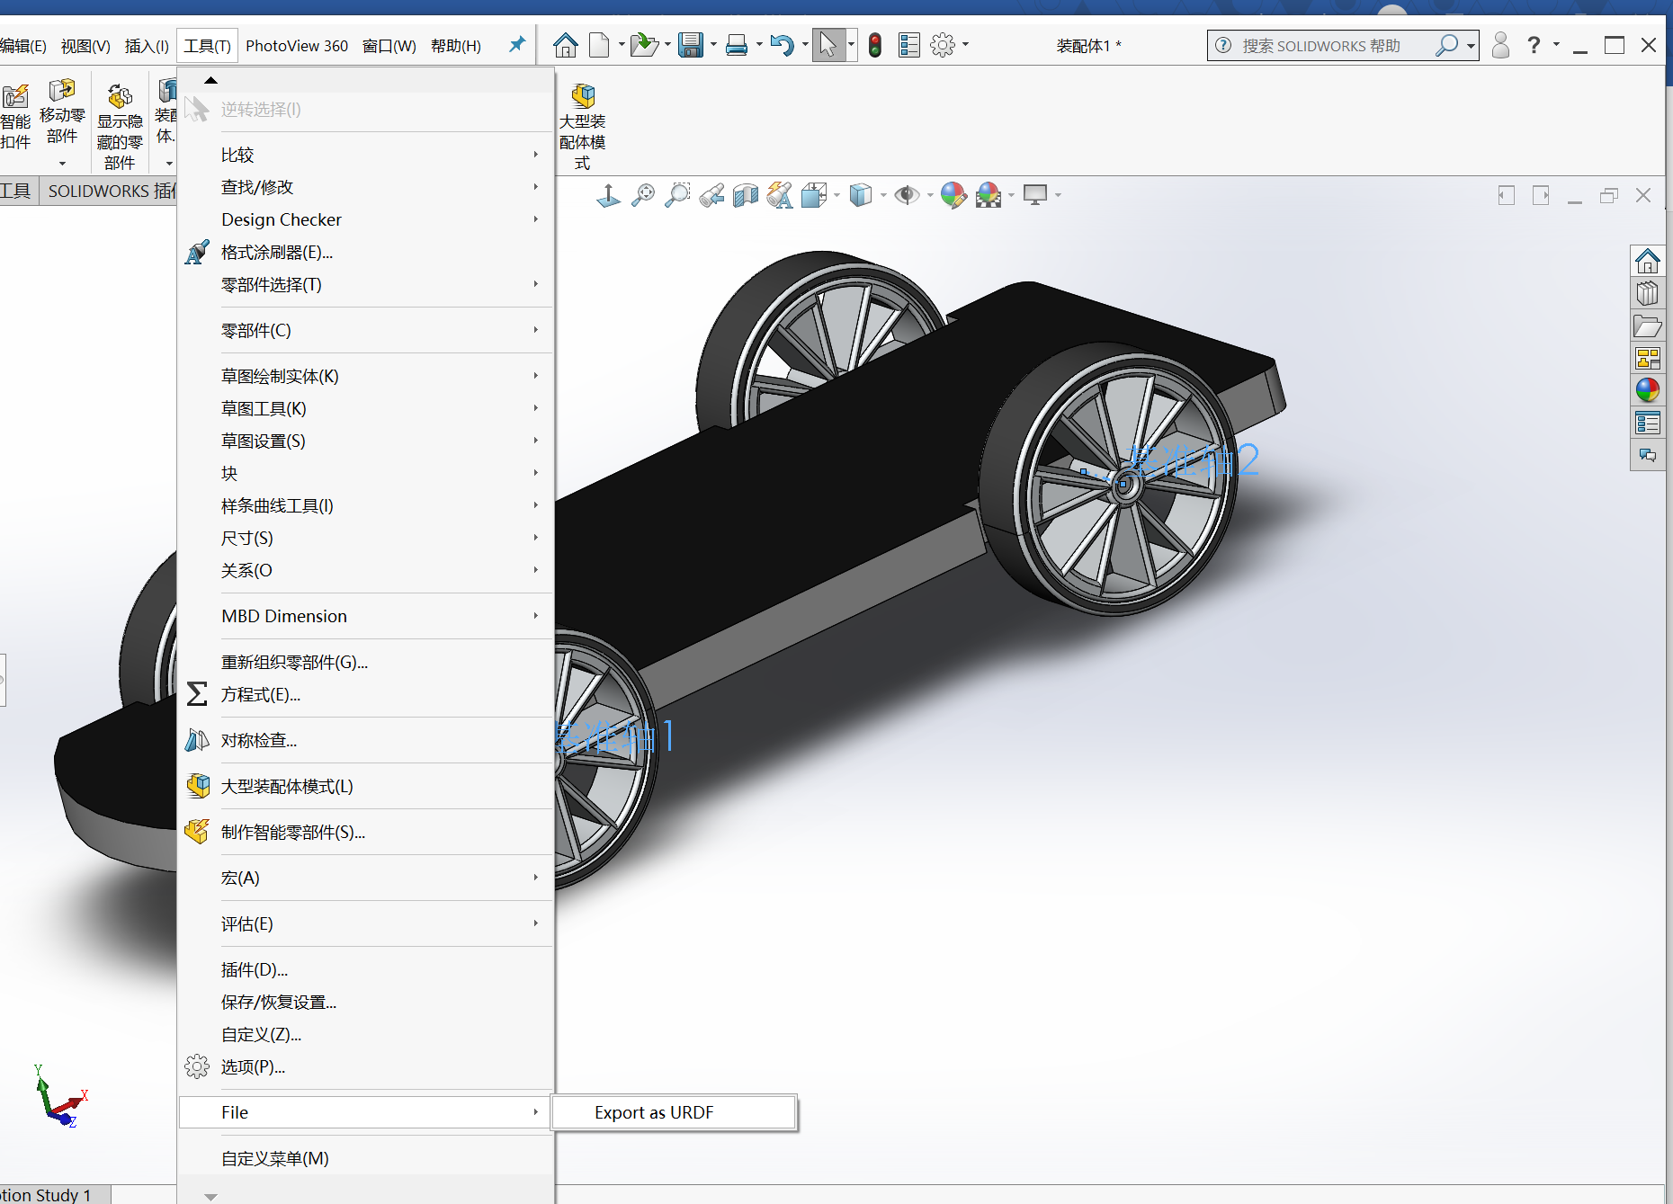The width and height of the screenshot is (1673, 1204).
Task: Open File Properties list icon
Action: (x=909, y=45)
